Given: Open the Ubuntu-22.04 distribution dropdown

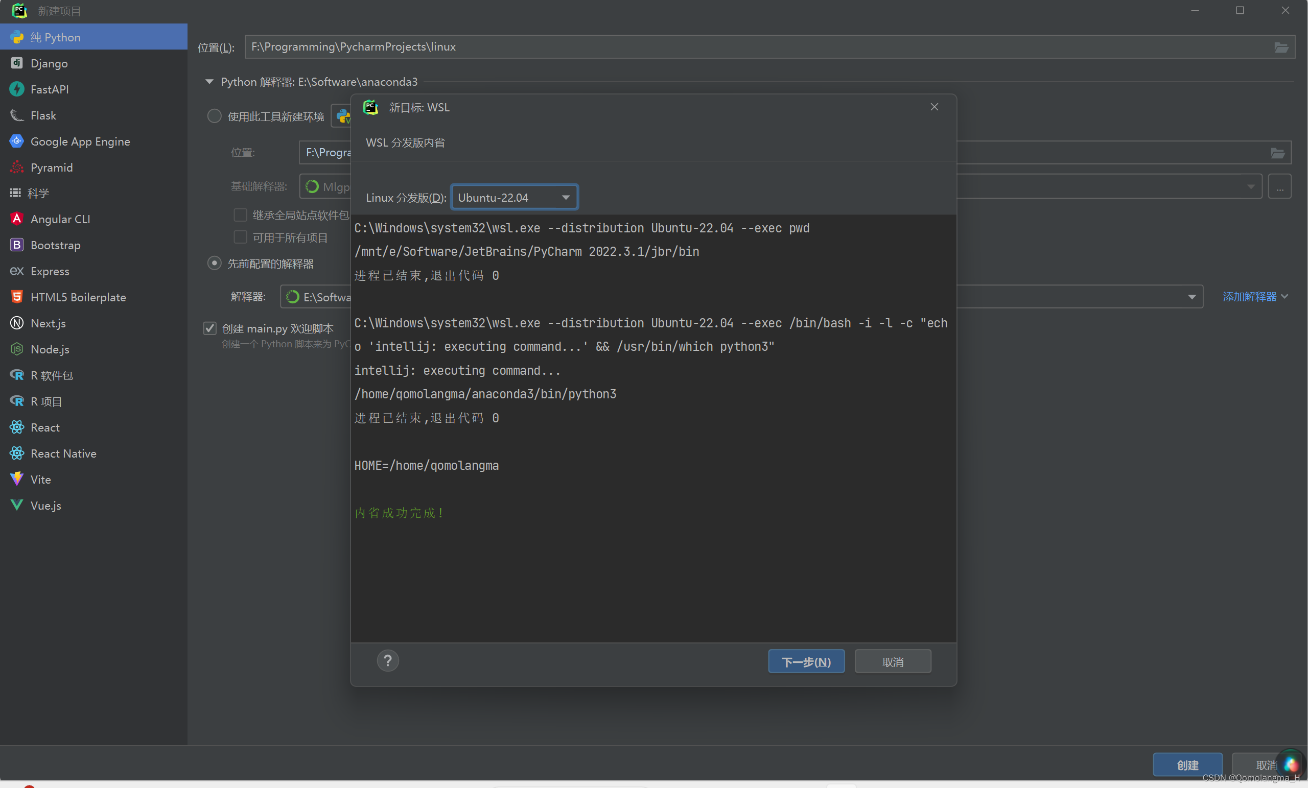Looking at the screenshot, I should pyautogui.click(x=565, y=197).
